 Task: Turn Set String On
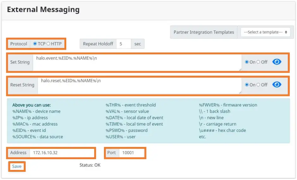pos(247,62)
